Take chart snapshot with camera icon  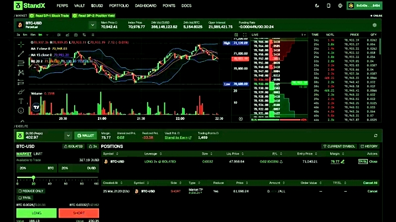pyautogui.click(x=76, y=35)
